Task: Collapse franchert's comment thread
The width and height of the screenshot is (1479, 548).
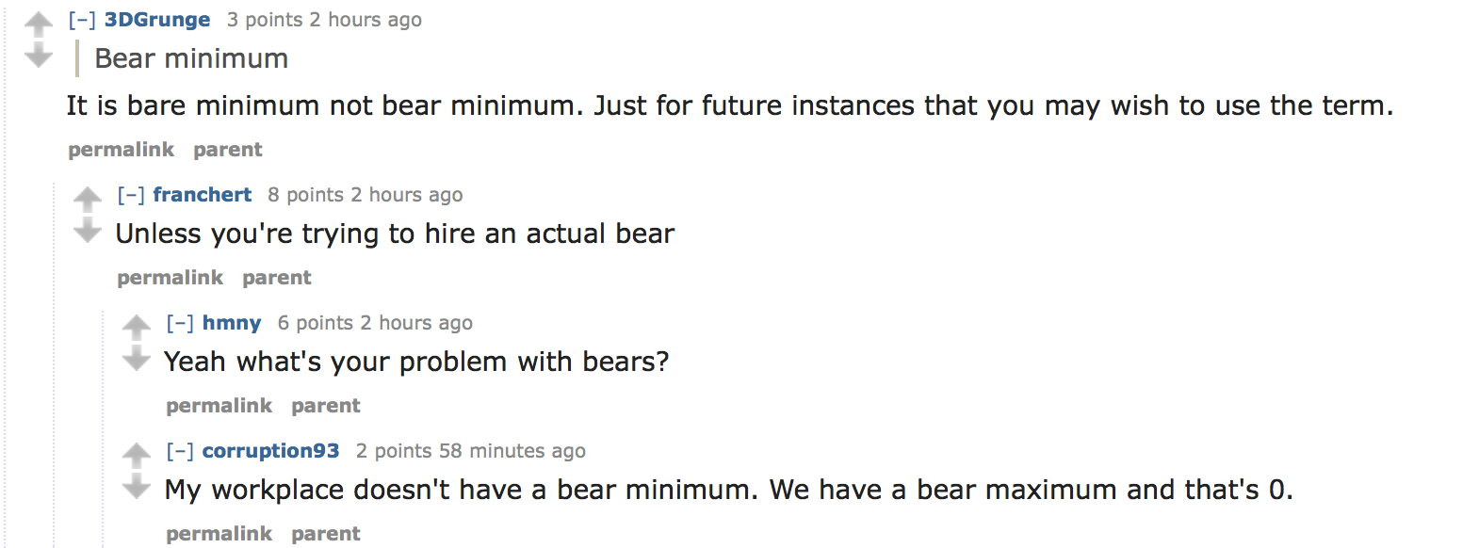Action: [131, 195]
